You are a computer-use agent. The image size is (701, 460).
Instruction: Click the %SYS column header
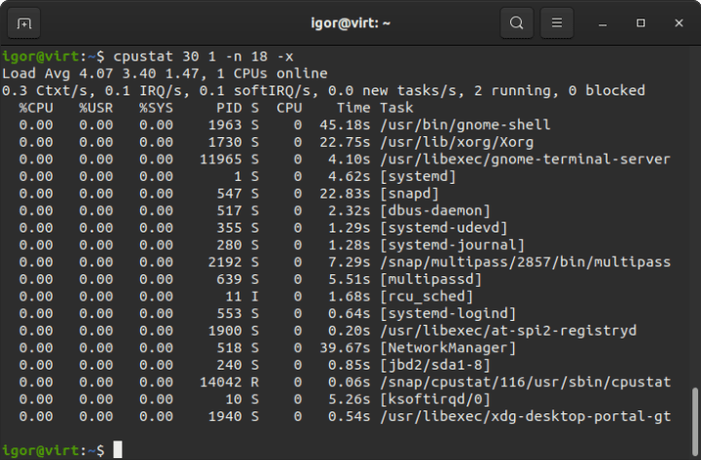point(156,108)
